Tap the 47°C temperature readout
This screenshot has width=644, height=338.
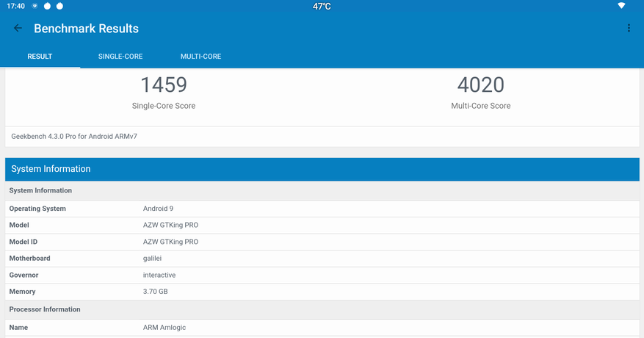[322, 6]
